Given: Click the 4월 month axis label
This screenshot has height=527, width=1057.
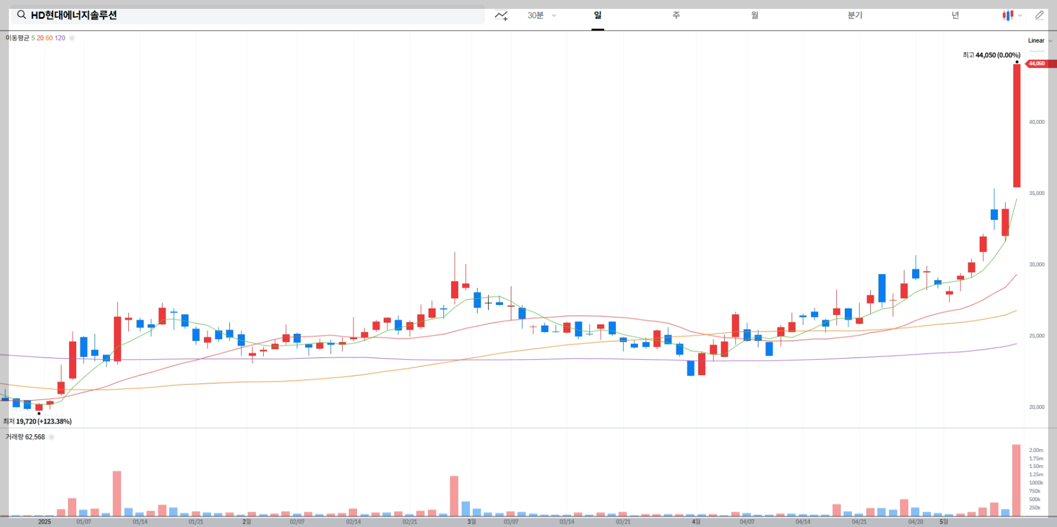Looking at the screenshot, I should click(x=696, y=522).
